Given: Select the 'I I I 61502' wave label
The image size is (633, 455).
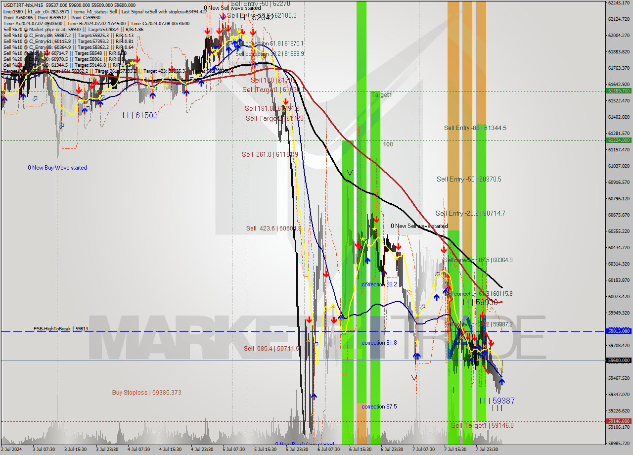Looking at the screenshot, I should coord(140,115).
